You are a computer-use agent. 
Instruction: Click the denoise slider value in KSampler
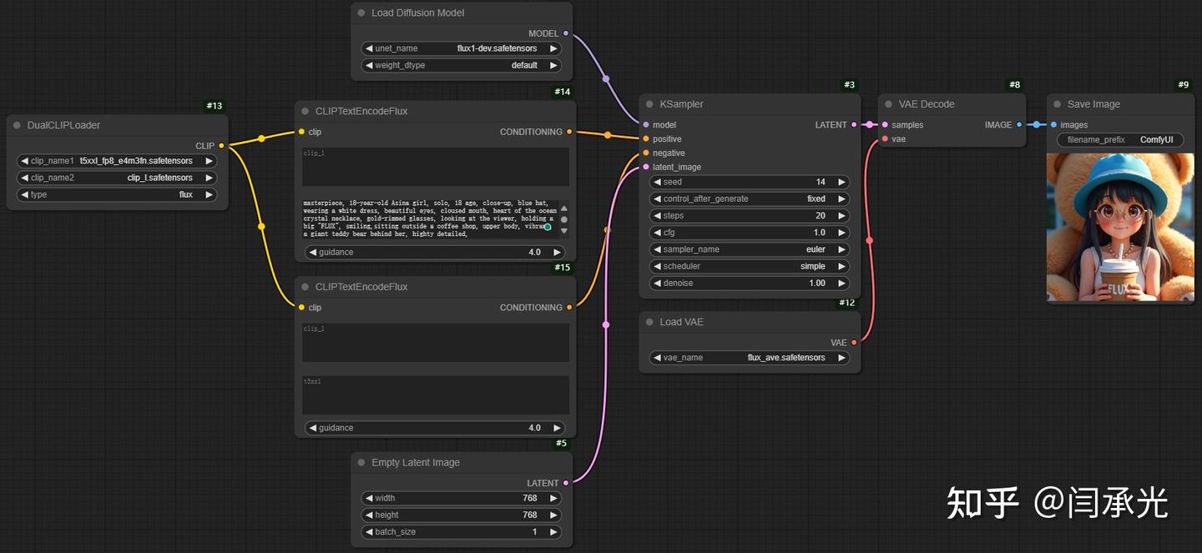[749, 283]
